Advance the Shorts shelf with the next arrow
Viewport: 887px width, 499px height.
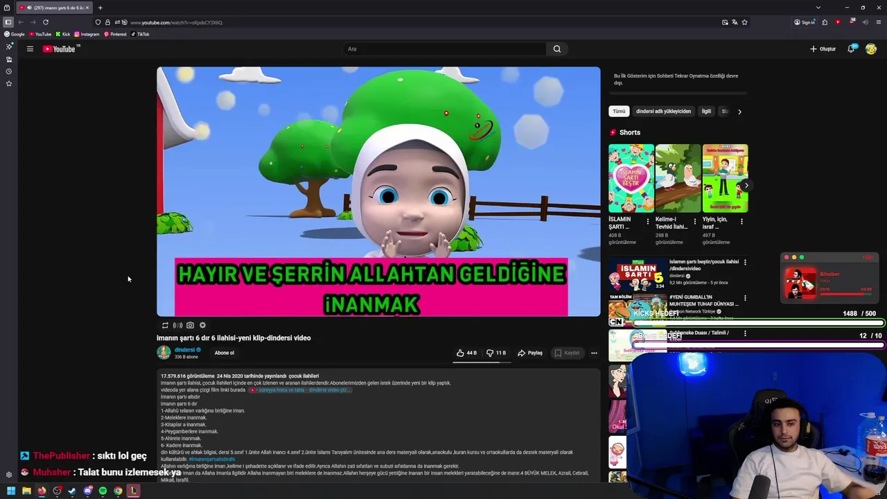[746, 186]
